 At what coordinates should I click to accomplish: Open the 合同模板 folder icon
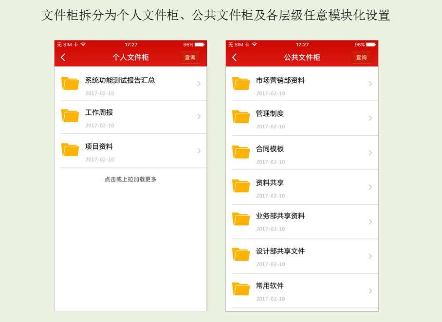point(241,152)
